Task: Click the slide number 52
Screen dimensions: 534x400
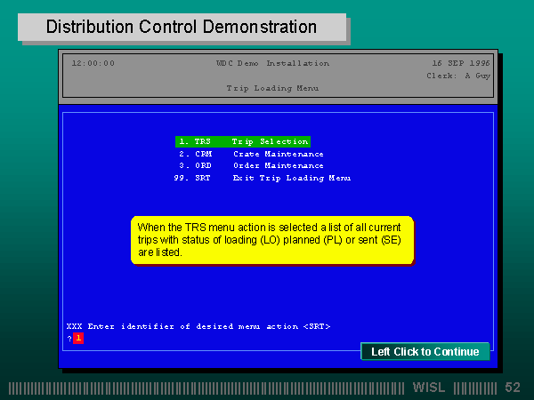Action: point(513,388)
